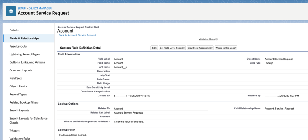Click the Lookup Filter section header

tap(66, 130)
